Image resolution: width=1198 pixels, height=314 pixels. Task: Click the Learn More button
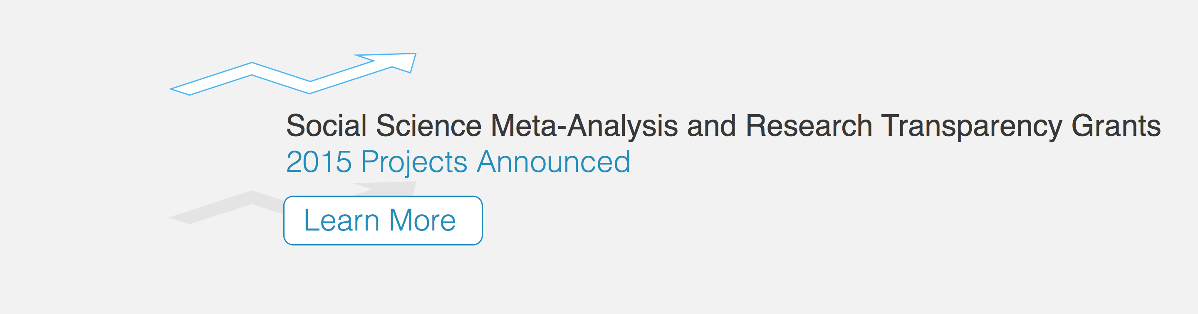(x=382, y=220)
